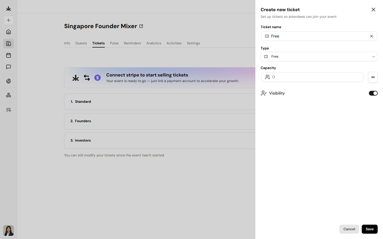The image size is (383, 239).
Task: Click the Visibility label text
Action: click(277, 93)
